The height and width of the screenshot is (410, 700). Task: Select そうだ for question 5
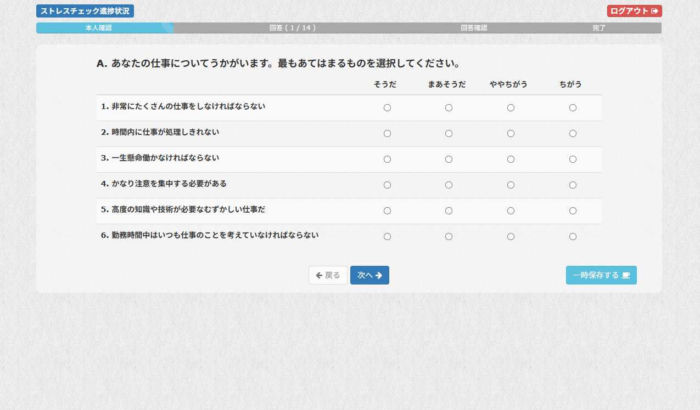pyautogui.click(x=387, y=211)
